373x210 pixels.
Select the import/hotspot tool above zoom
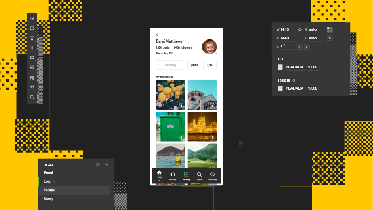click(x=32, y=87)
